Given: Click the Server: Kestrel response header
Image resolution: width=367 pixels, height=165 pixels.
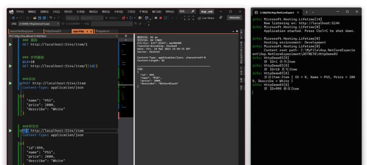Looking at the screenshot, I should (x=149, y=52).
